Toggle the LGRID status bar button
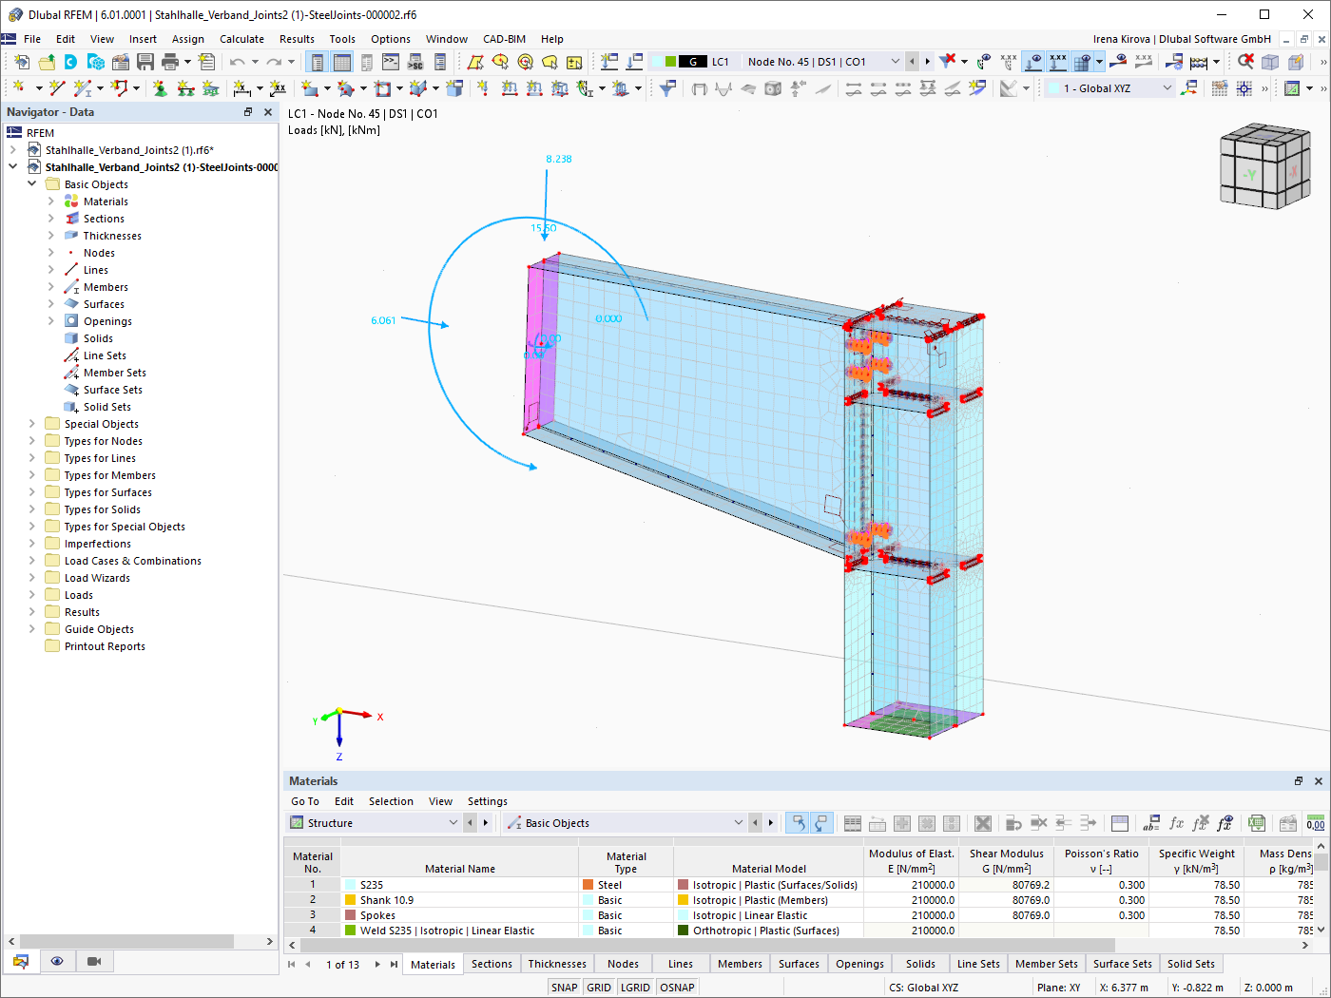This screenshot has width=1331, height=998. coord(635,988)
